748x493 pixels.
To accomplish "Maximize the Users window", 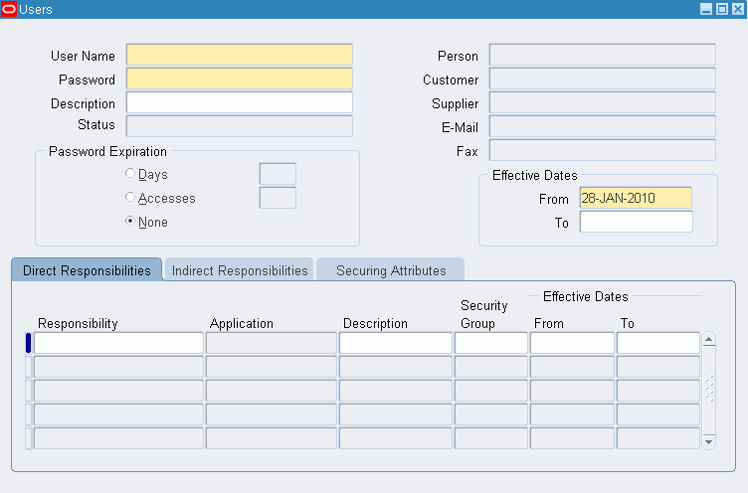I will click(x=722, y=9).
